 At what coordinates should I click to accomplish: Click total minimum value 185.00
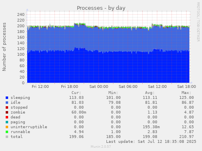(x=113, y=137)
